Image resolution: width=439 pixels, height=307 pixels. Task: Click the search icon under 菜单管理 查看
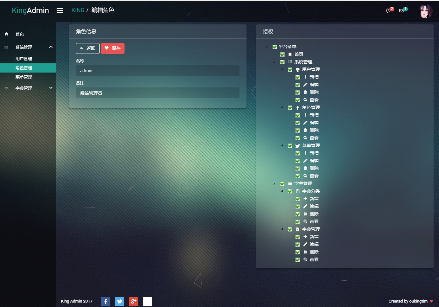point(305,176)
